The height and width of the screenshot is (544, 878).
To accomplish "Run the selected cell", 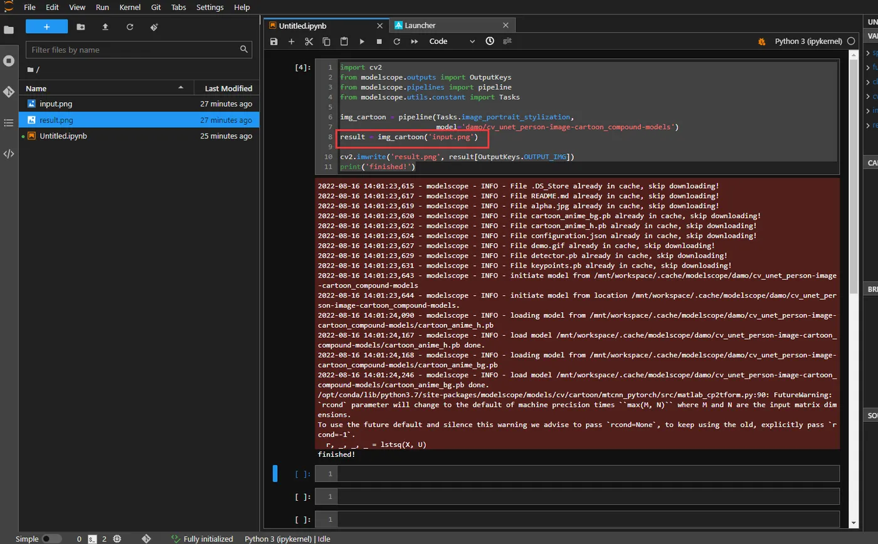I will point(361,41).
